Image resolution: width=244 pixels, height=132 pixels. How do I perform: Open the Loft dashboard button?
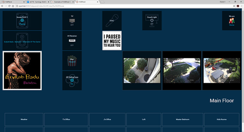coord(144,119)
